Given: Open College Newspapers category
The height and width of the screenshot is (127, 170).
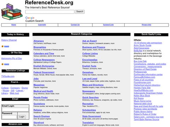Looking at the screenshot, I should coord(44,60).
